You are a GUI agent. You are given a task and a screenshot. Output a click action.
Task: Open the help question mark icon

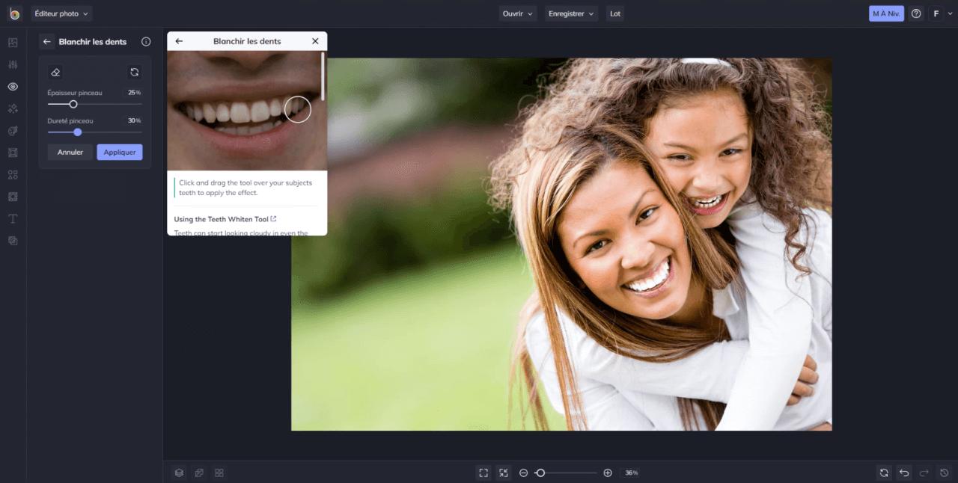[x=916, y=13]
